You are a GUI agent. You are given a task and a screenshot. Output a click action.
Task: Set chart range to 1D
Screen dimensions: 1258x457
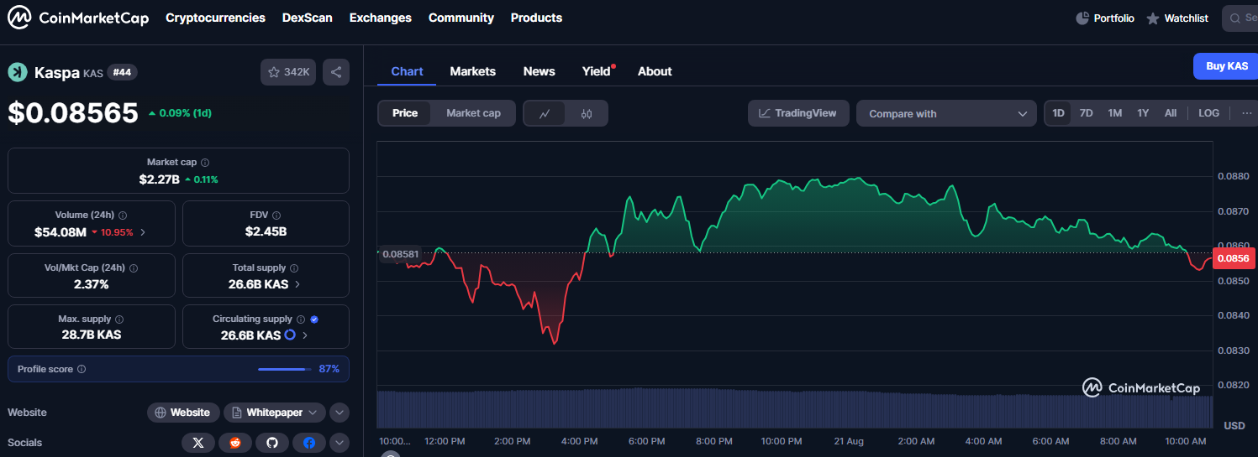tap(1058, 113)
